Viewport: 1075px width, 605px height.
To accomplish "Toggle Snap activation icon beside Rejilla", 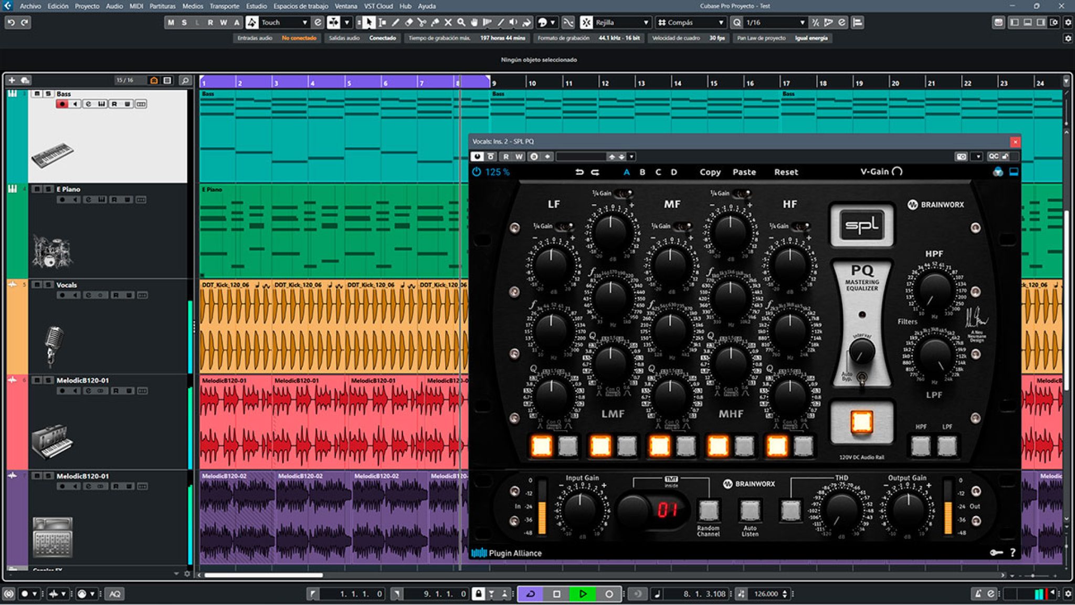I will 586,22.
